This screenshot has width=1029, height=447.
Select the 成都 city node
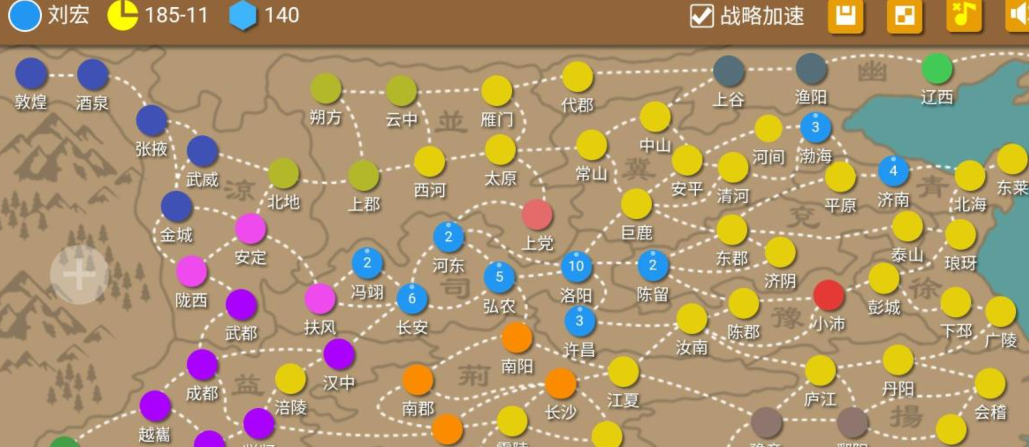click(x=202, y=365)
